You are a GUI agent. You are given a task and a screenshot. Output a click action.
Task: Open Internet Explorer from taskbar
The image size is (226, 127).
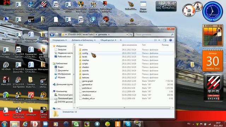tap(25, 124)
